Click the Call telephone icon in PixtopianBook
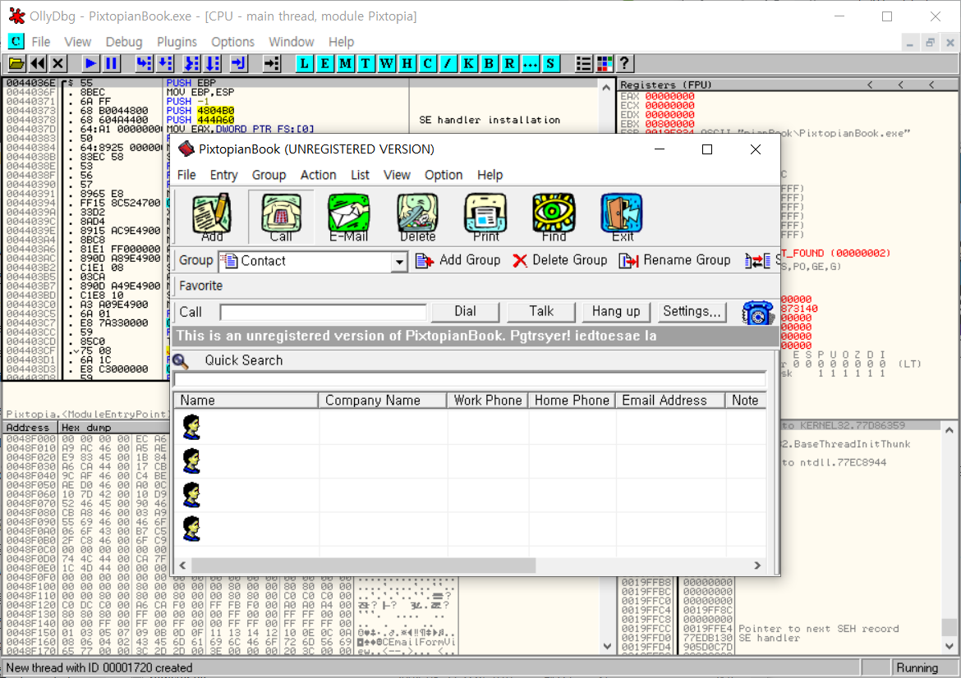Screen dimensions: 961x678 coord(281,217)
